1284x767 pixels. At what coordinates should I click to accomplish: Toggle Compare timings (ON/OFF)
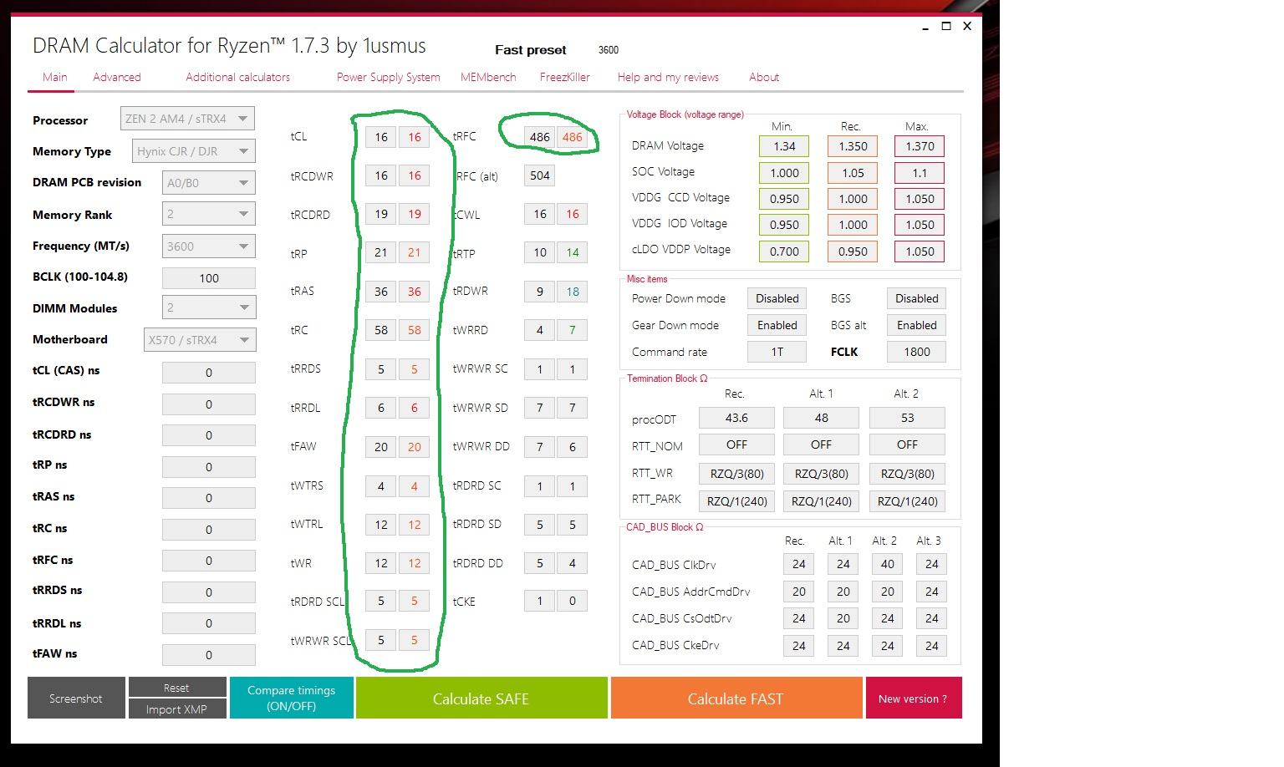point(291,698)
